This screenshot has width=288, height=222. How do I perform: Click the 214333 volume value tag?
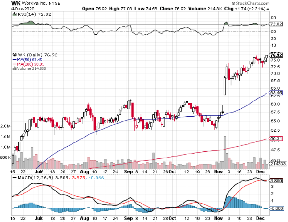pyautogui.click(x=278, y=165)
